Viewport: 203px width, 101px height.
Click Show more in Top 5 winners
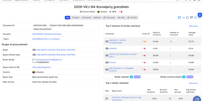coord(193,26)
